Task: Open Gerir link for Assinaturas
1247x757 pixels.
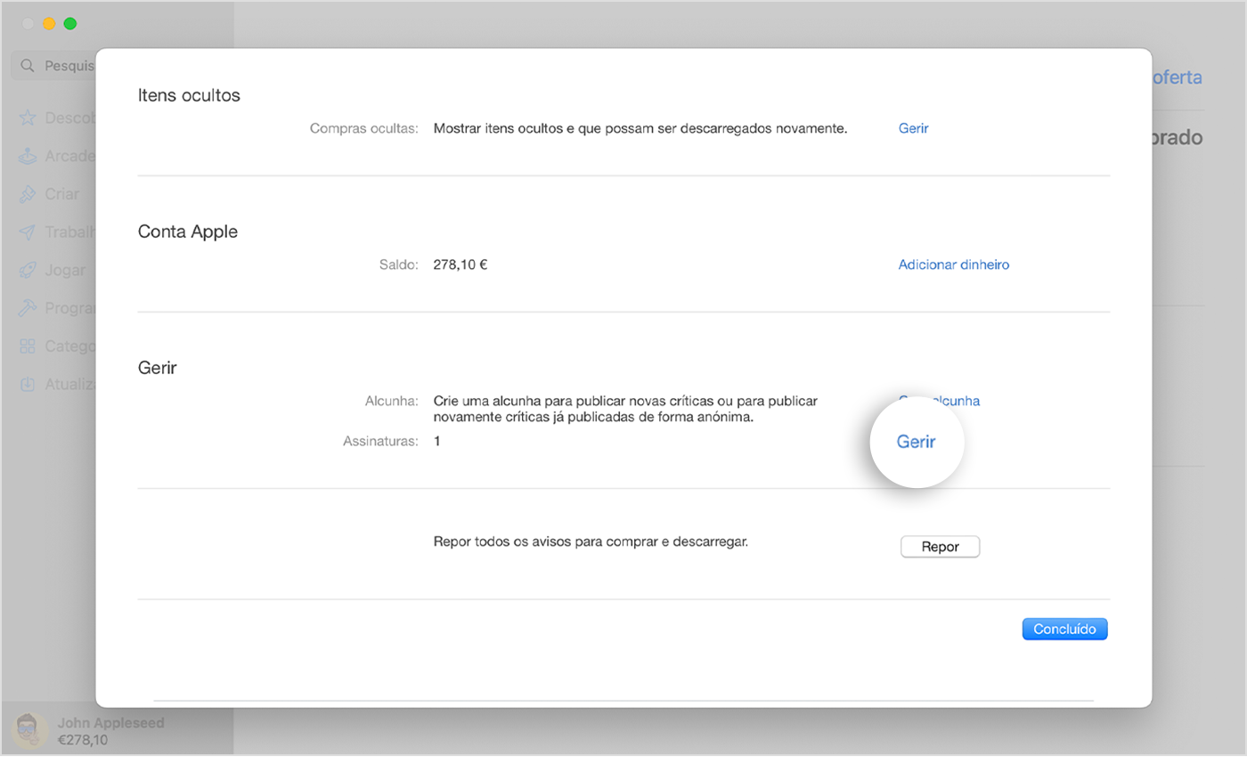Action: pyautogui.click(x=917, y=442)
